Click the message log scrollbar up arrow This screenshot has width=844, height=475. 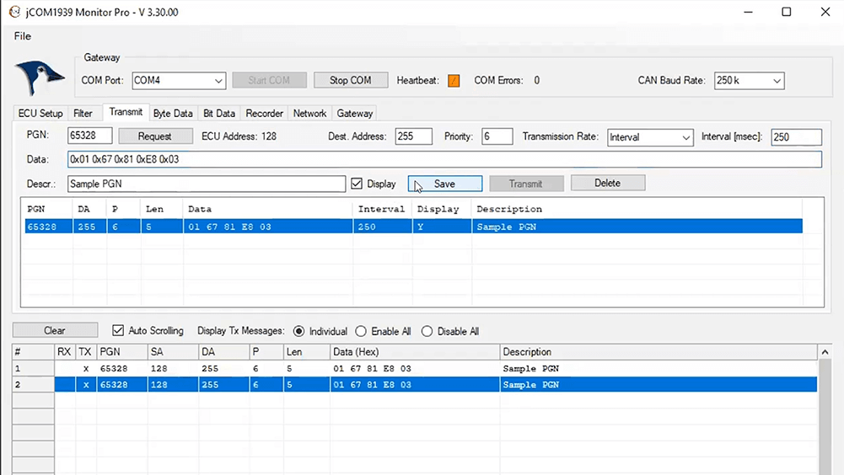[825, 352]
